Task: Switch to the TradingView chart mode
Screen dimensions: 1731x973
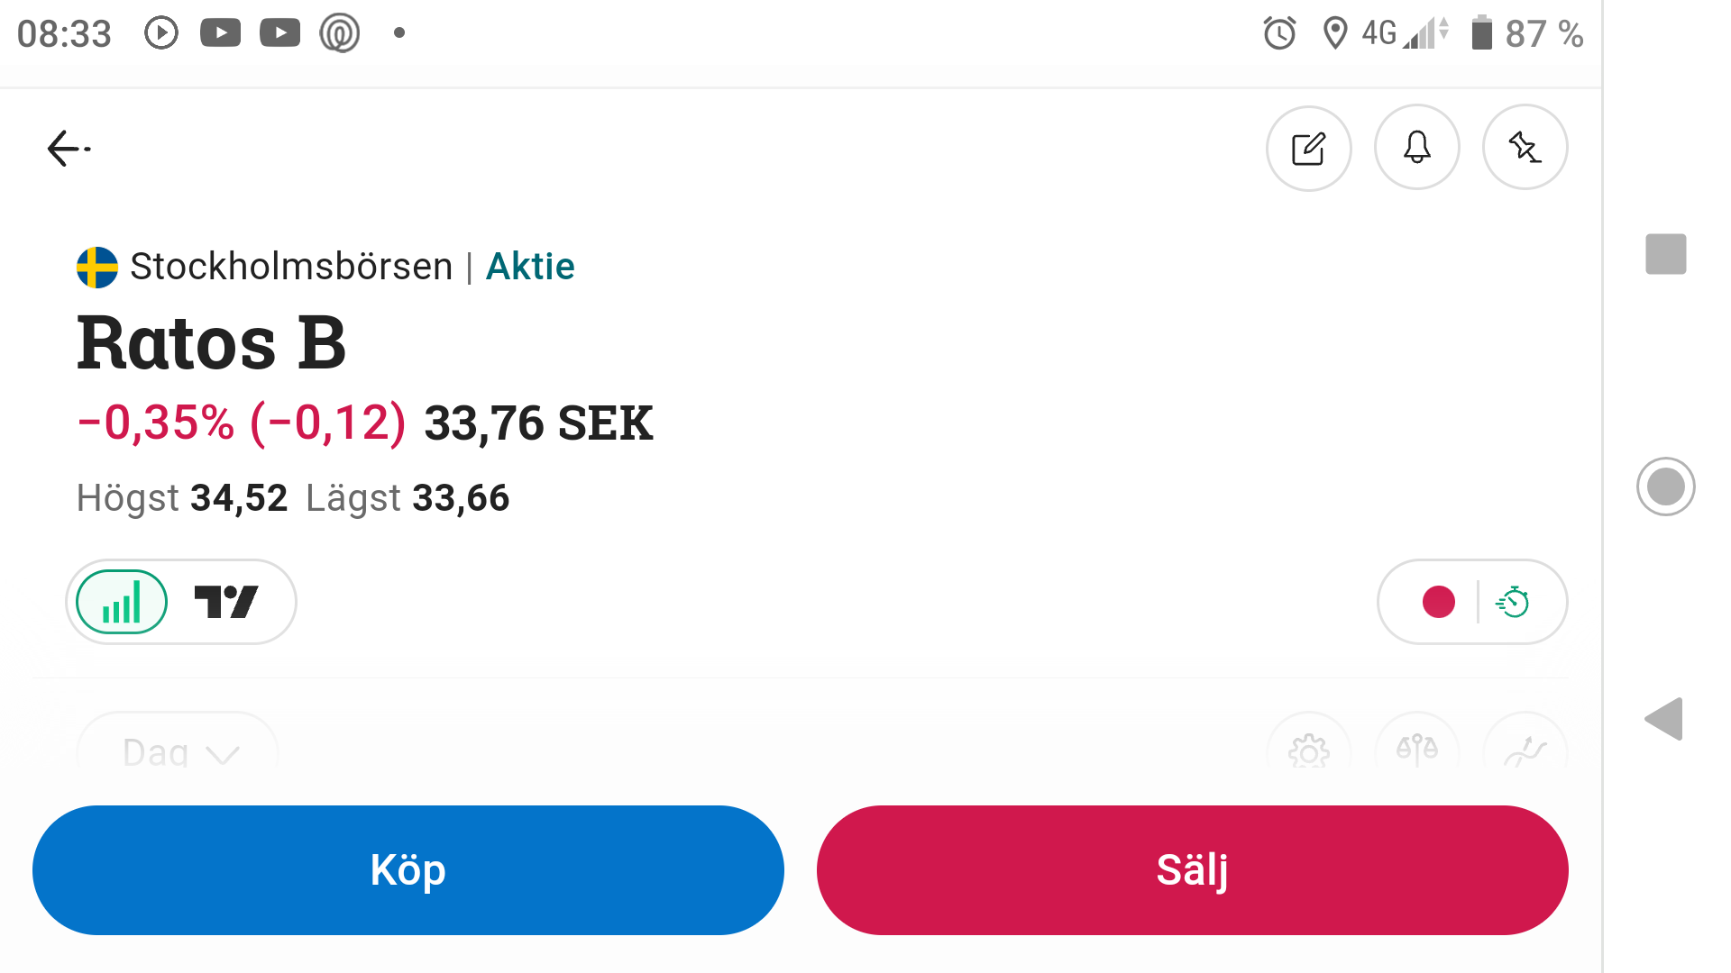Action: coord(226,602)
